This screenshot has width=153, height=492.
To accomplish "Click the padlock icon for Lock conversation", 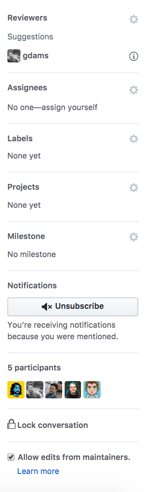I will pyautogui.click(x=11, y=424).
